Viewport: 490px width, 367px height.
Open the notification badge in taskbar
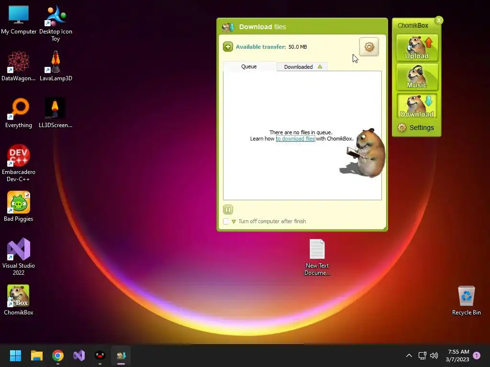(477, 356)
